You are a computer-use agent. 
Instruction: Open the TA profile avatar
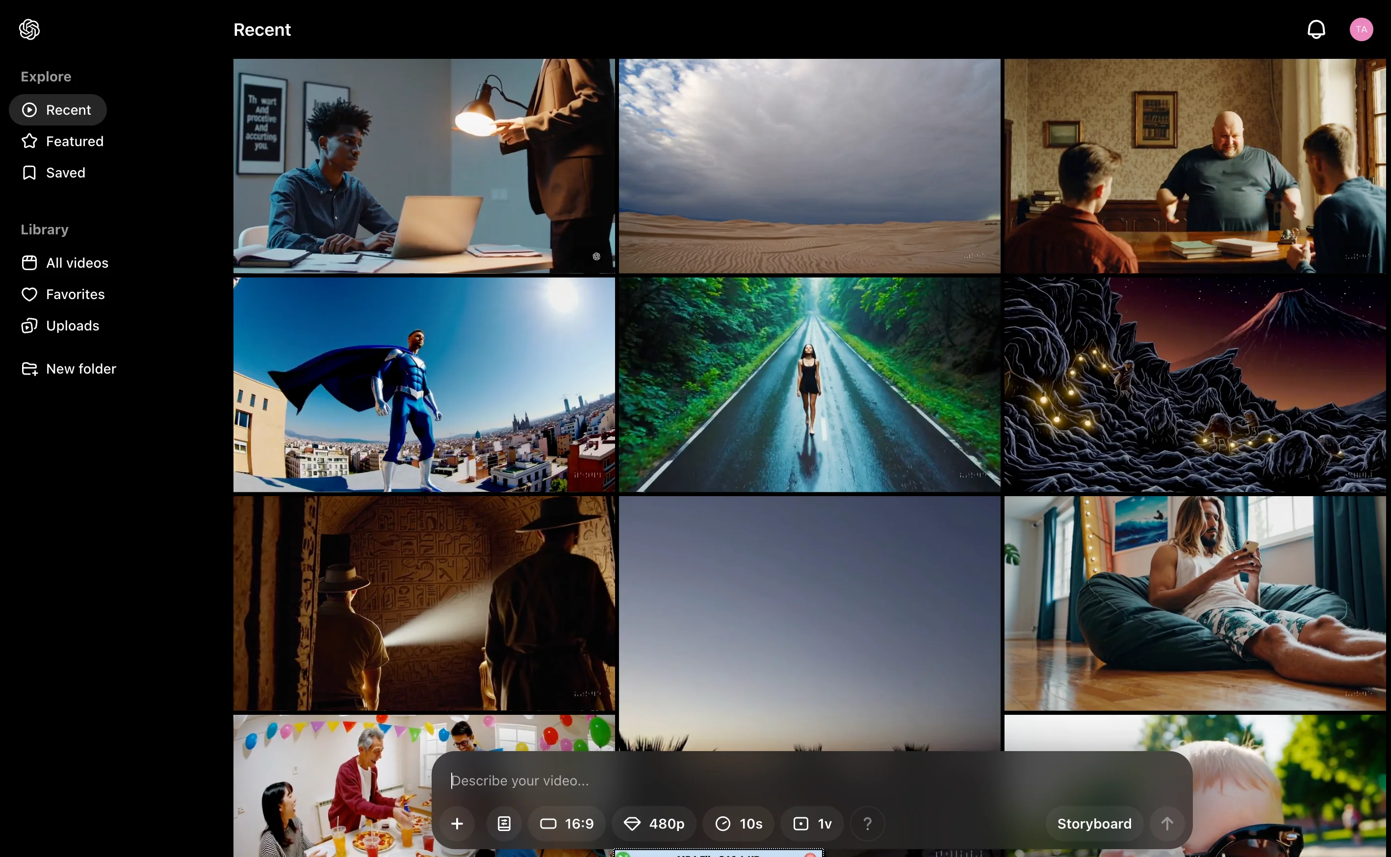[1361, 29]
